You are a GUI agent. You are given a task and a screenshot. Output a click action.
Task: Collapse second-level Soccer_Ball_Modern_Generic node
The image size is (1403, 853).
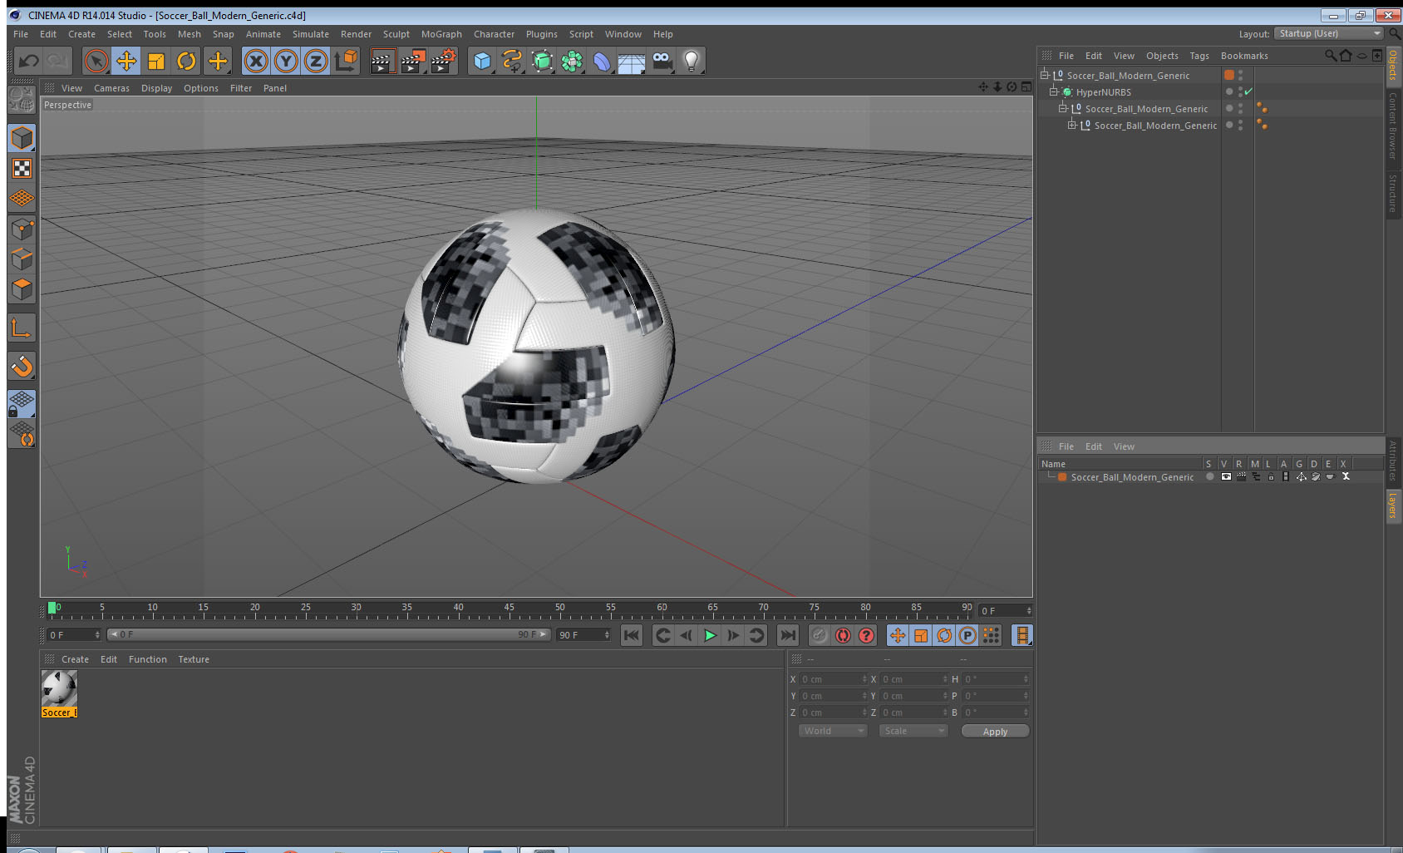1062,108
